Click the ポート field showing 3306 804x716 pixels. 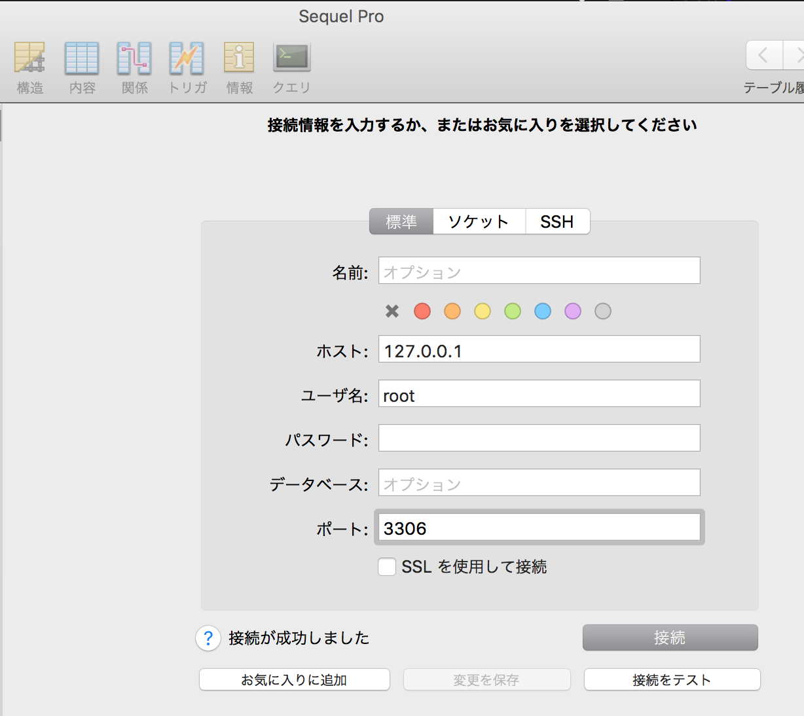[539, 527]
